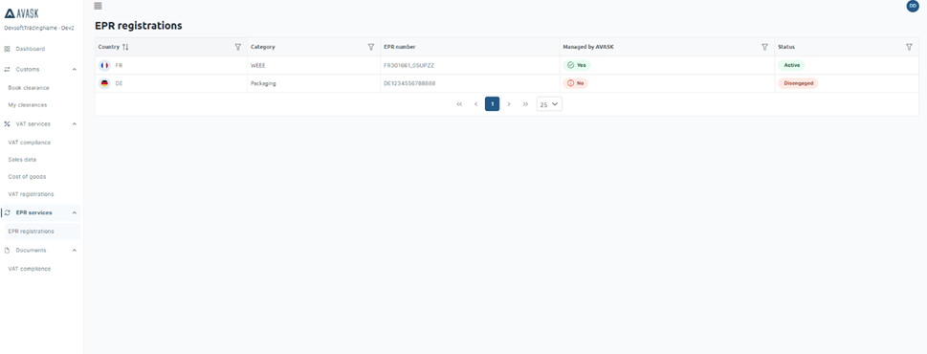This screenshot has width=927, height=354.
Task: Go to previous page arrow
Action: click(x=475, y=104)
